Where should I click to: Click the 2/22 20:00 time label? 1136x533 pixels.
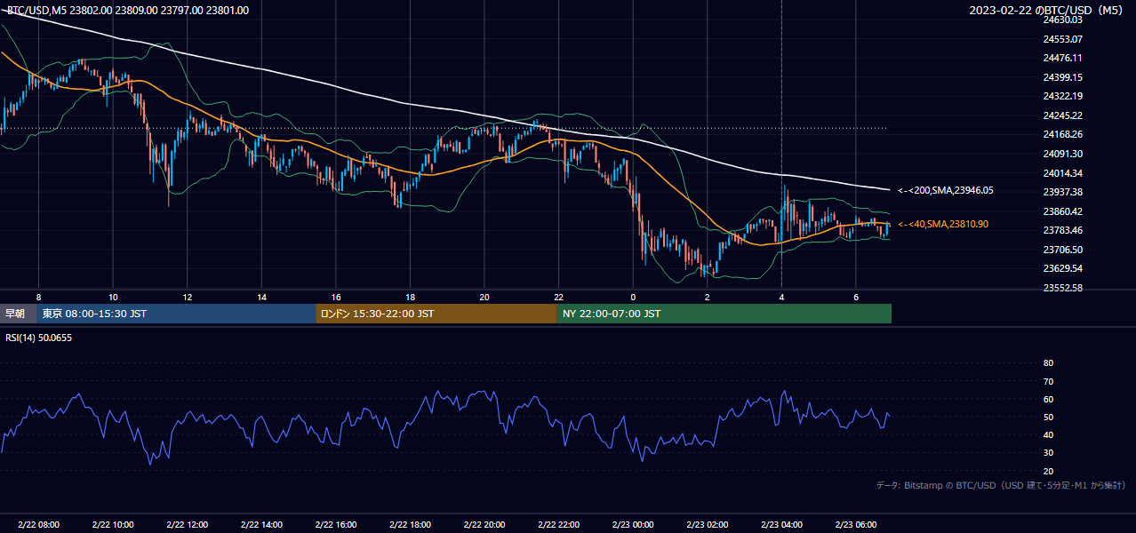[484, 524]
